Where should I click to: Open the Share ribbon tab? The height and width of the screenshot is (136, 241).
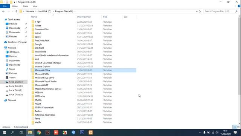tap(25, 6)
